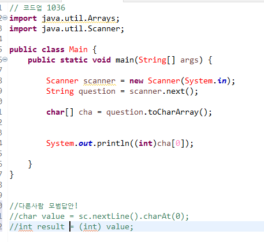Screen dimensions: 264x242
Task: Click 'java.util.Scanner' in the second import
Action: click(x=81, y=29)
